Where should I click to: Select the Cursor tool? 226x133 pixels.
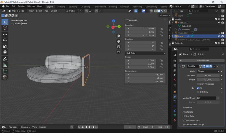[5, 28]
